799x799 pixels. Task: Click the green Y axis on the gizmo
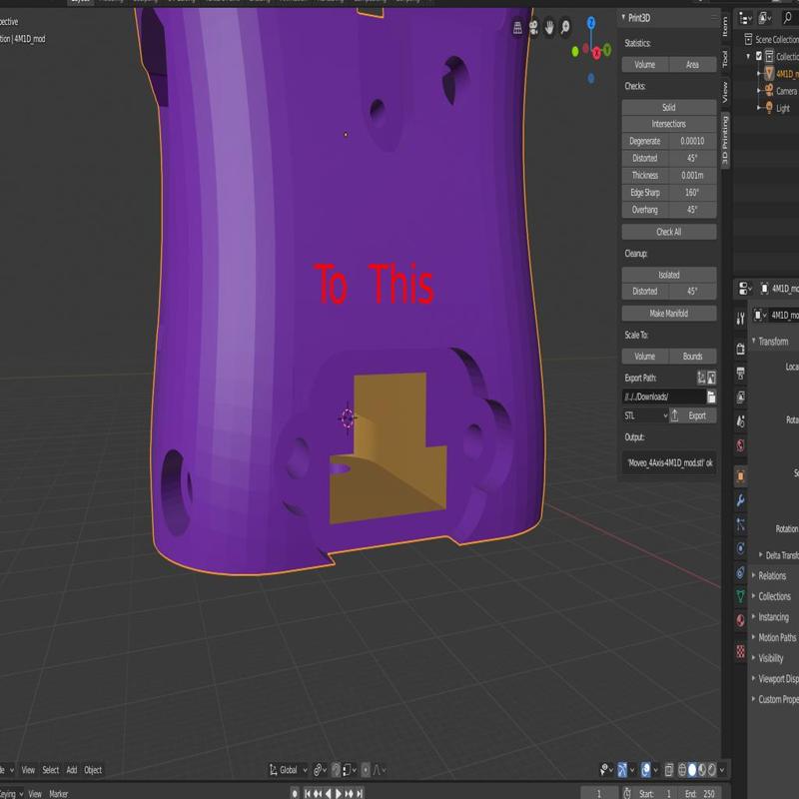click(x=607, y=49)
